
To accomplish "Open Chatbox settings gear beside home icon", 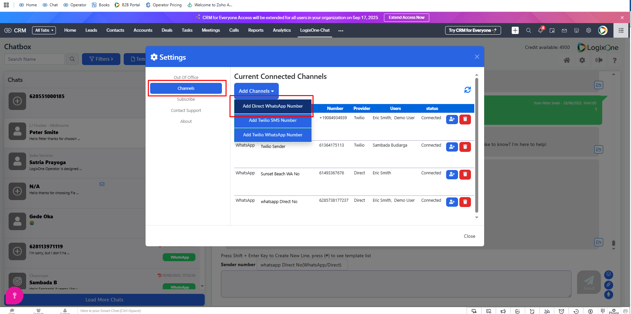I will pos(582,60).
